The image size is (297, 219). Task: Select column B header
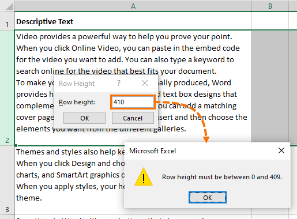point(270,6)
